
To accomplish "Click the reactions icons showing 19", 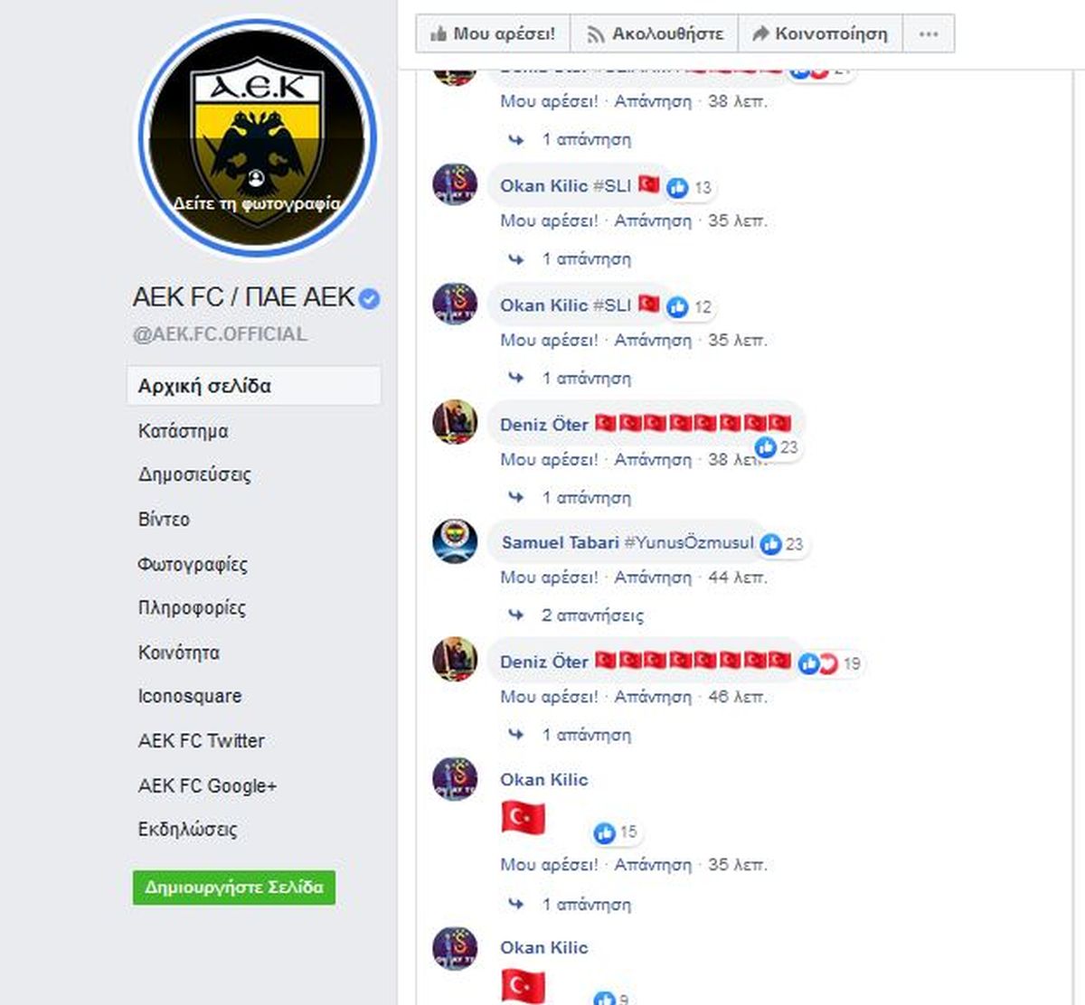I will 817,664.
